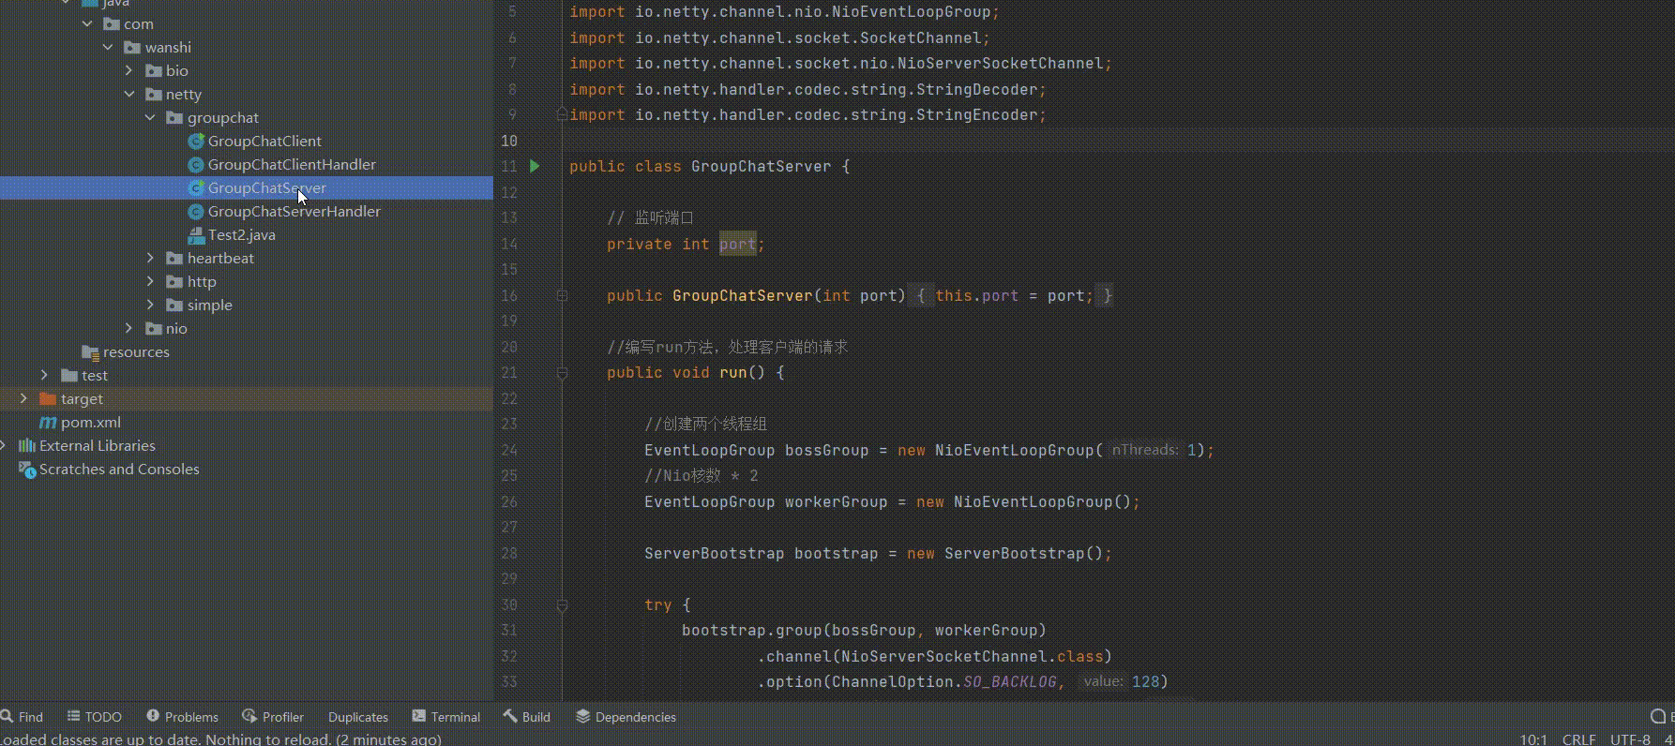Click the status bar reload message

click(x=221, y=739)
